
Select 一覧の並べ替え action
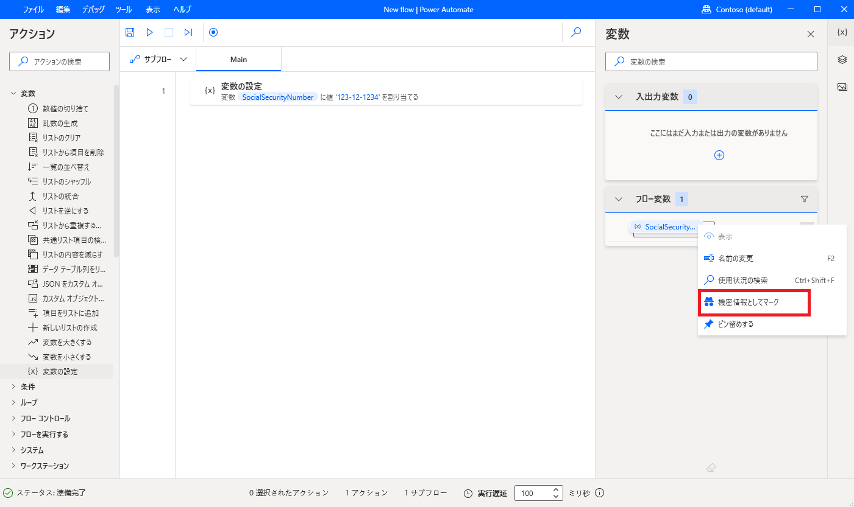[59, 167]
